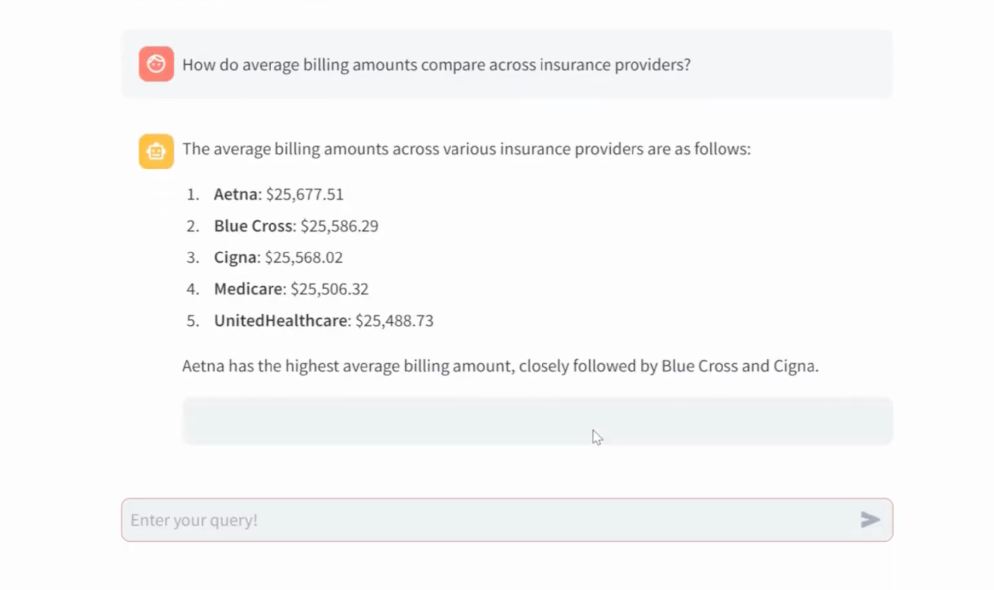
Task: Click the $25,506.32 billing amount
Action: [x=330, y=289]
